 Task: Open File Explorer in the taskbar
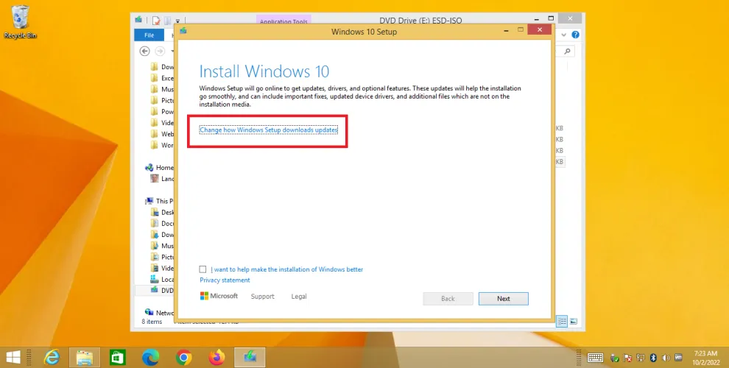85,358
